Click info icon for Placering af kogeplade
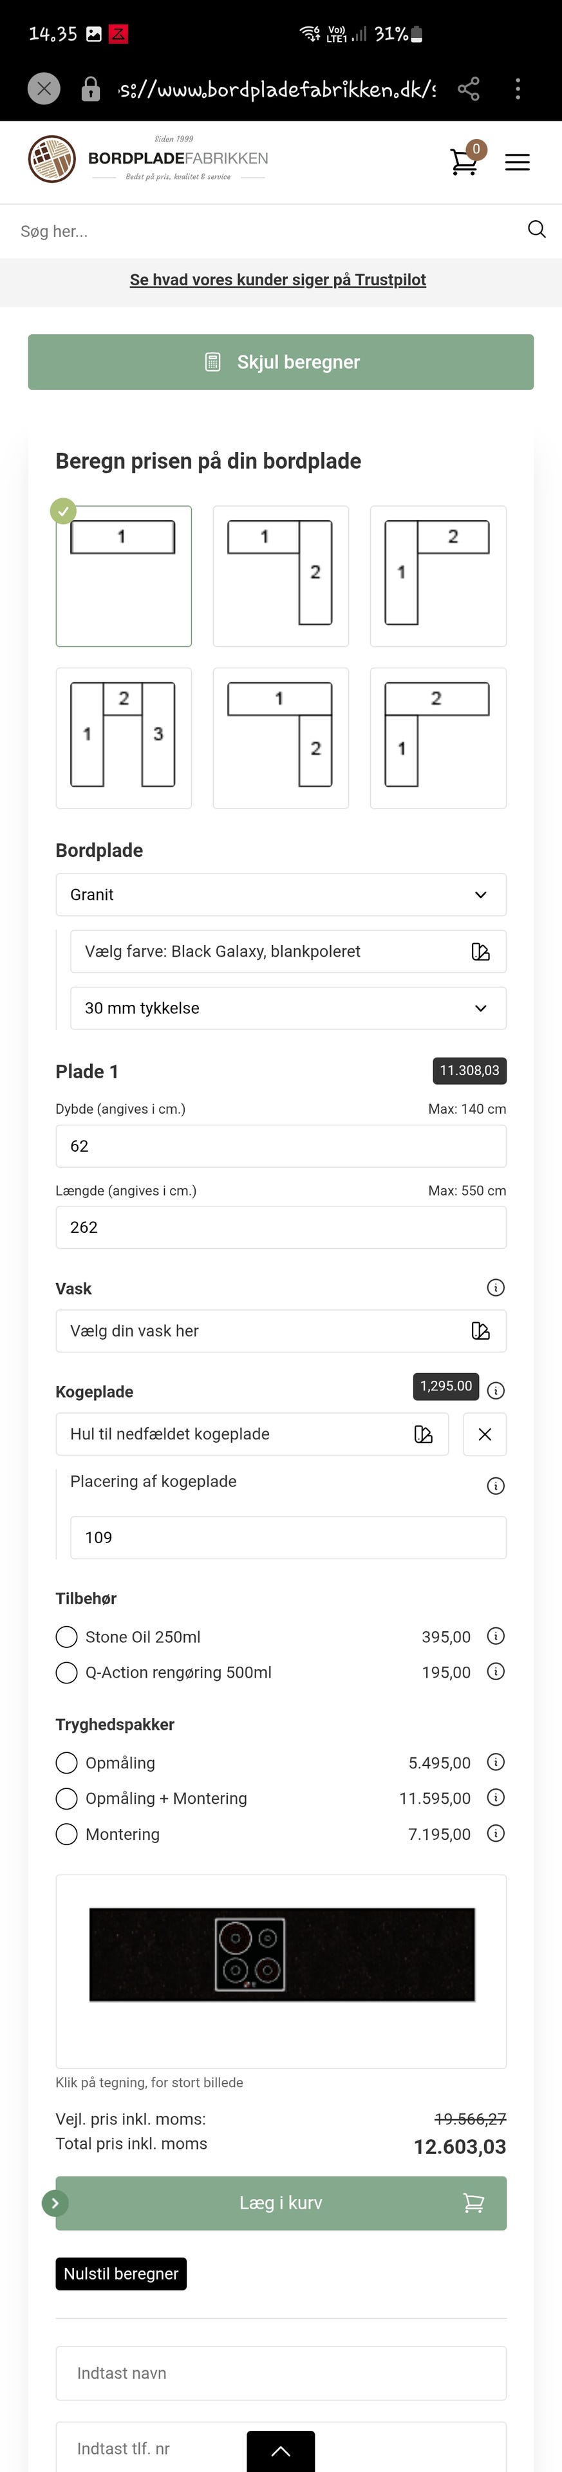 (x=496, y=1486)
